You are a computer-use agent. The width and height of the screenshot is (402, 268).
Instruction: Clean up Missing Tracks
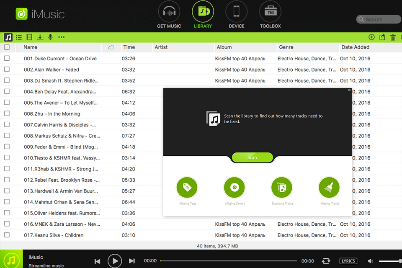329,187
